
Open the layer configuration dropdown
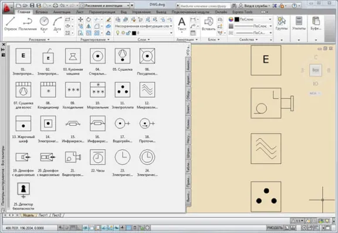(144, 26)
